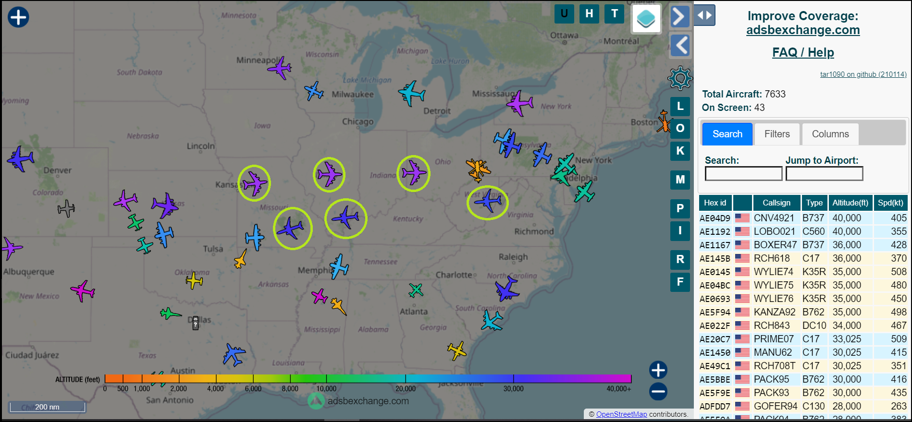Select the GOFER94 C130 row

pos(803,406)
